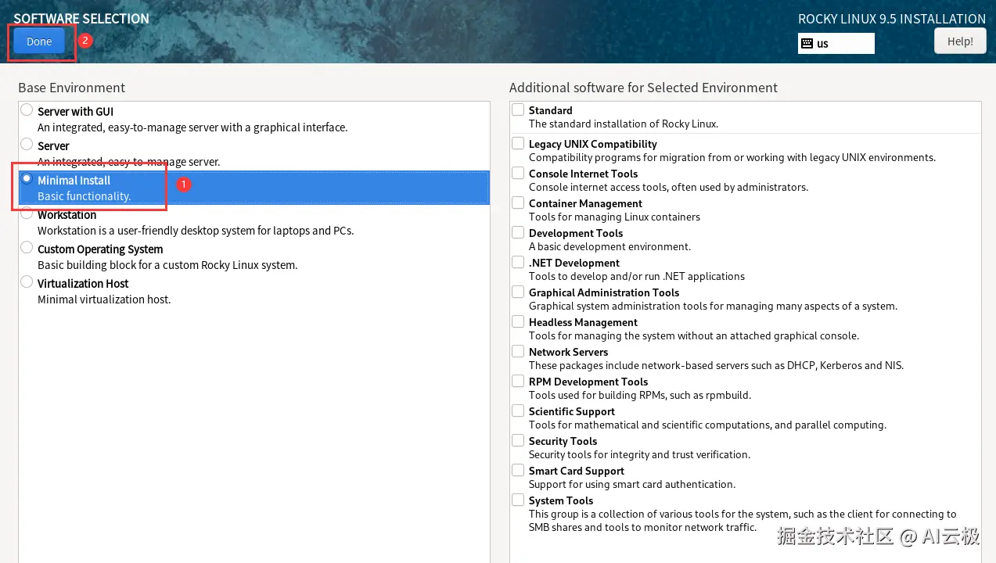Enable Smart Card Support add-on
The image size is (996, 563).
coord(518,470)
